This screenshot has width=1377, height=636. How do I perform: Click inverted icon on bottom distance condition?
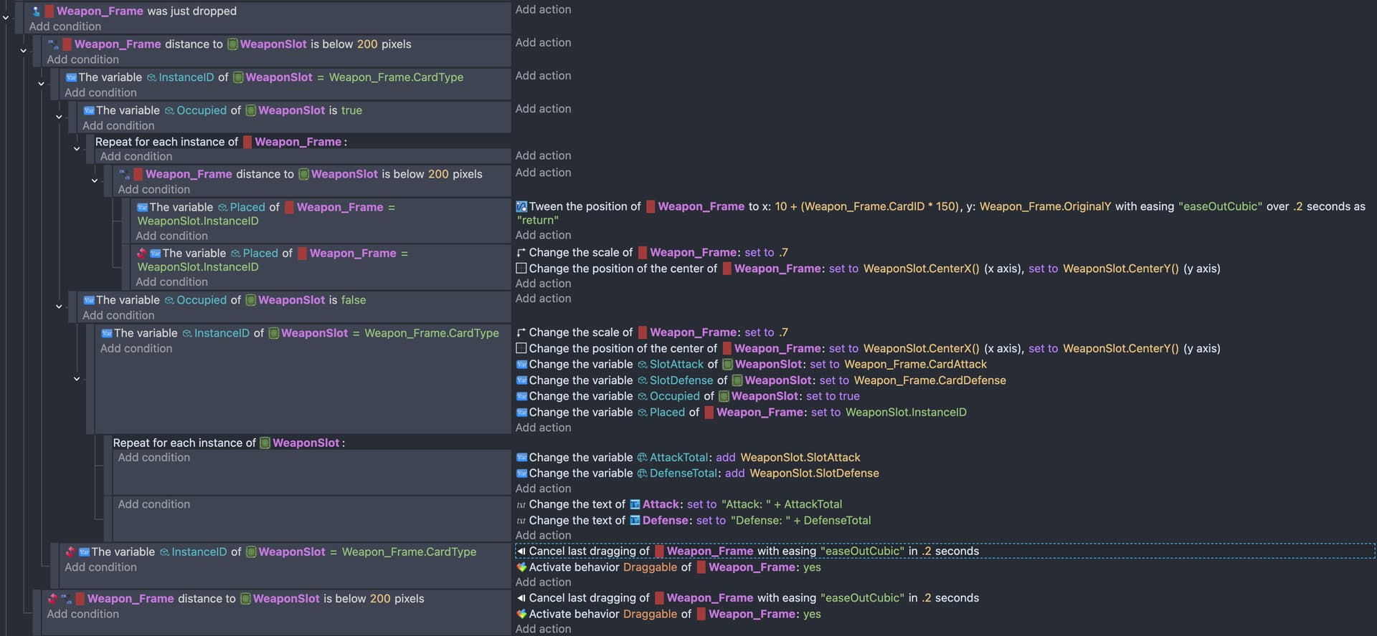tap(52, 599)
